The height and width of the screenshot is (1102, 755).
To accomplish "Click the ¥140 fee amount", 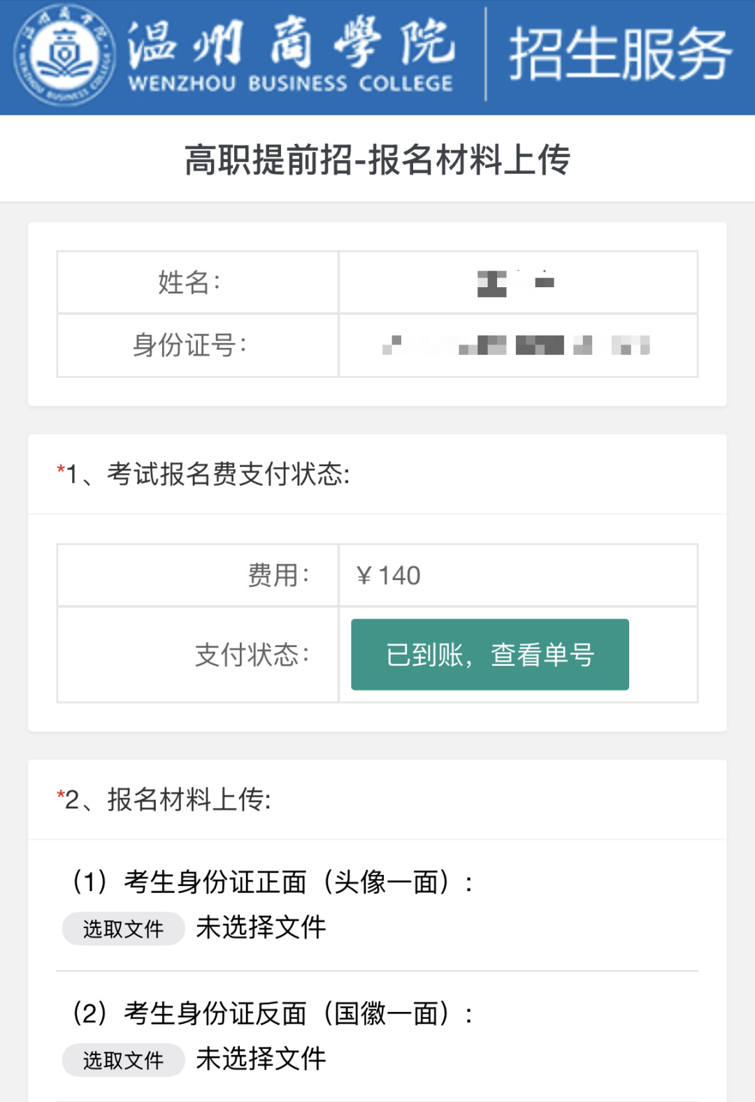I will click(389, 576).
